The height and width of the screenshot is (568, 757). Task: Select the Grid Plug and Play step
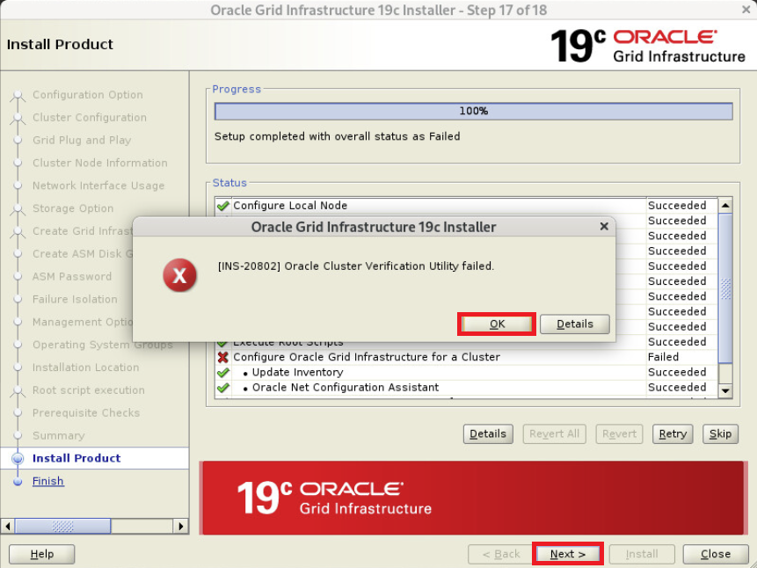[82, 140]
